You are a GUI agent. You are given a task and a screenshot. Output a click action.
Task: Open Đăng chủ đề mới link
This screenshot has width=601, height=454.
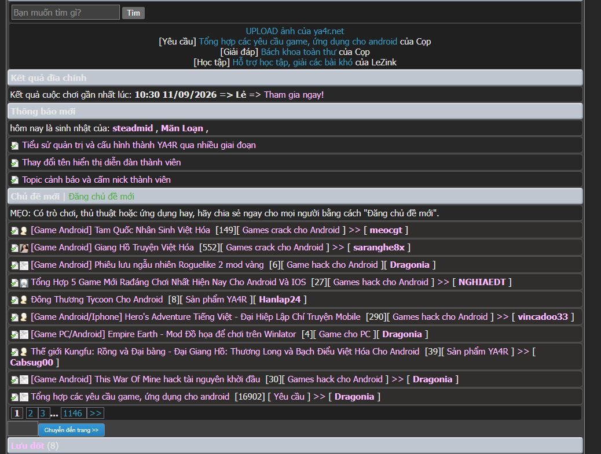click(101, 197)
